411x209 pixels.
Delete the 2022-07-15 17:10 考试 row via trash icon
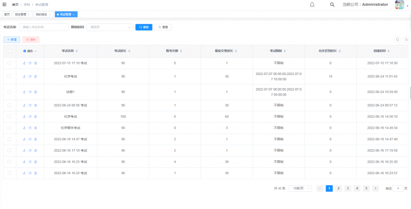coord(36,63)
